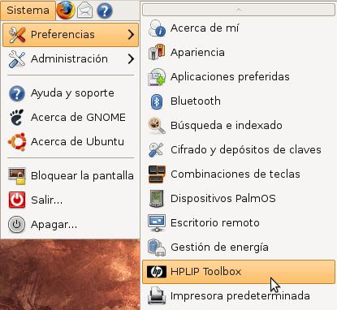The width and height of the screenshot is (337, 310).
Task: Click the Cifrado keys icon
Action: pyautogui.click(x=157, y=150)
